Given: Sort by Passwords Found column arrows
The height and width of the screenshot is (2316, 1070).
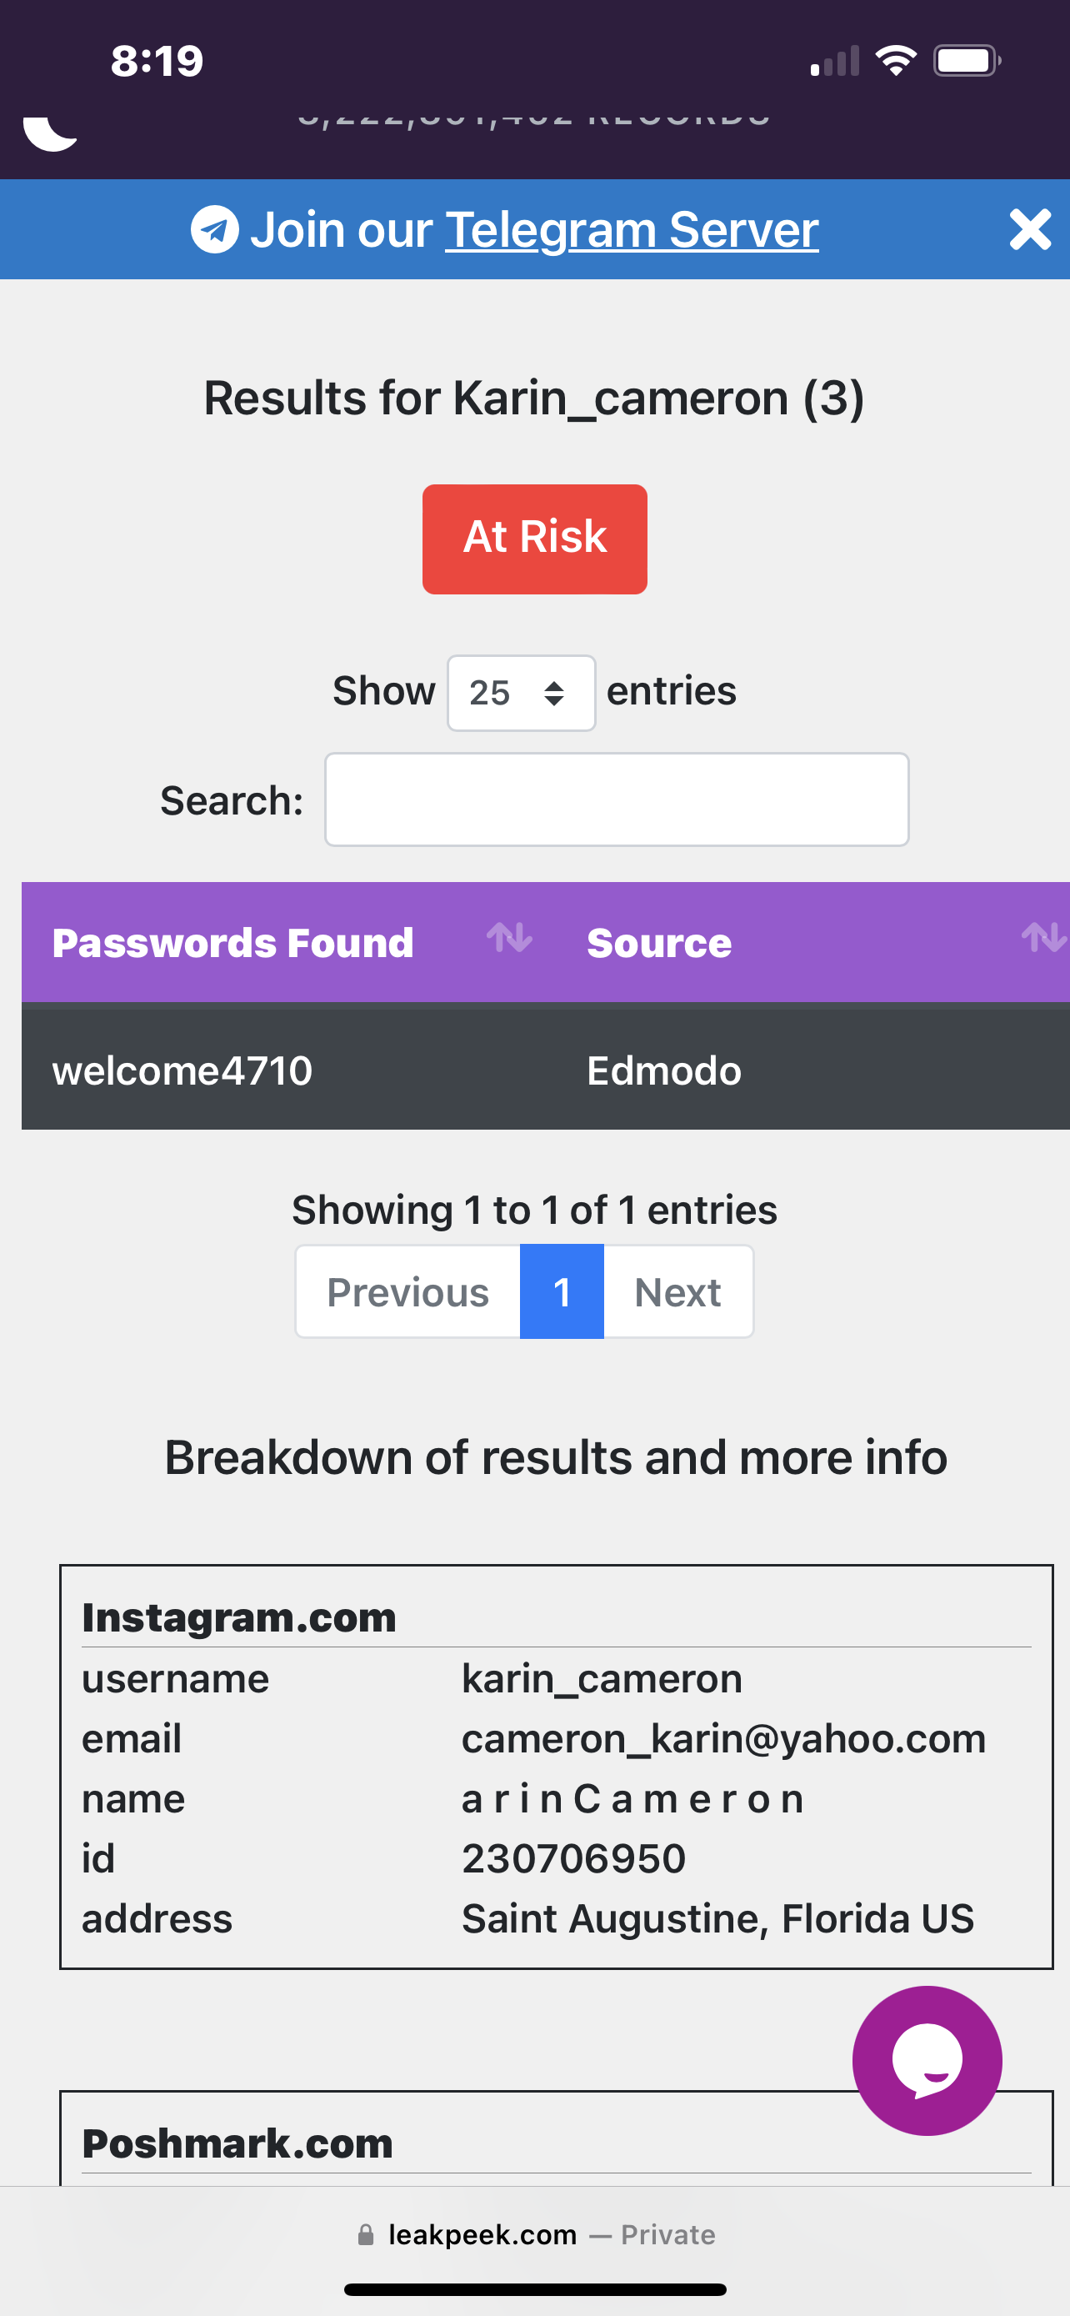Looking at the screenshot, I should pyautogui.click(x=509, y=939).
